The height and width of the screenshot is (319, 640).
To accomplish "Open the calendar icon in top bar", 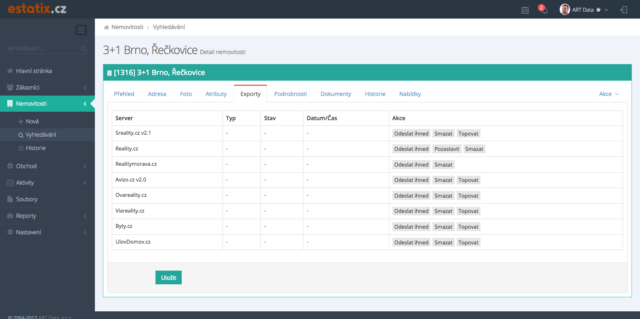I will [x=525, y=10].
